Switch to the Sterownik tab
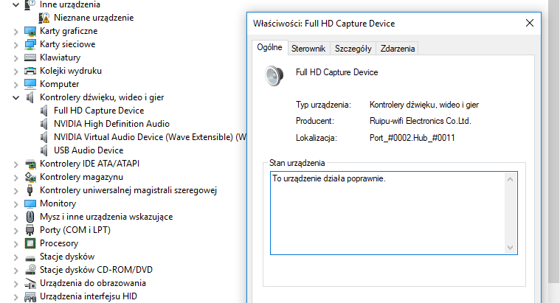Viewport: 560px width, 303px height. pyautogui.click(x=308, y=49)
